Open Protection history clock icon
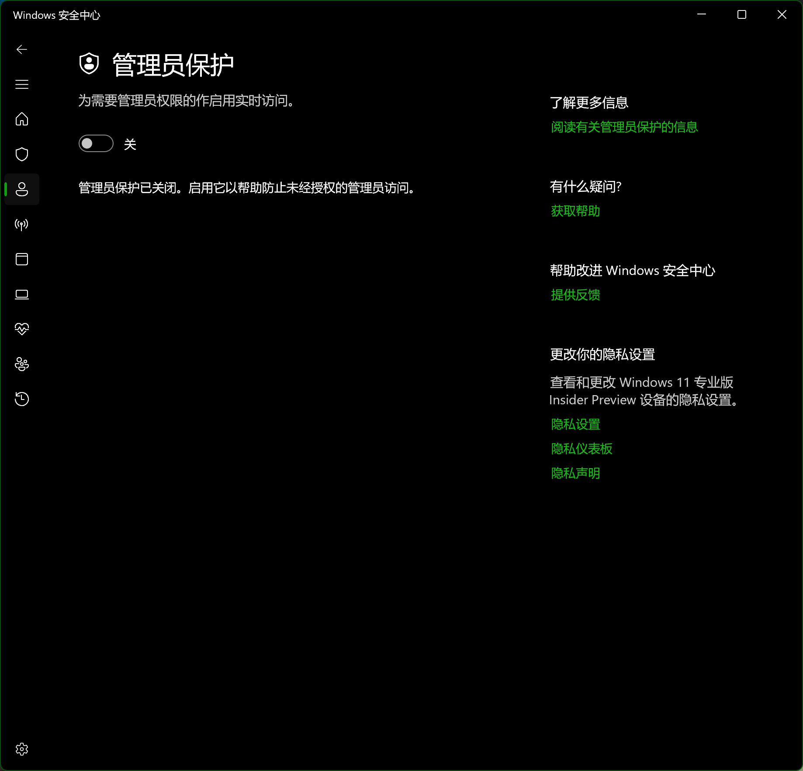 [22, 399]
